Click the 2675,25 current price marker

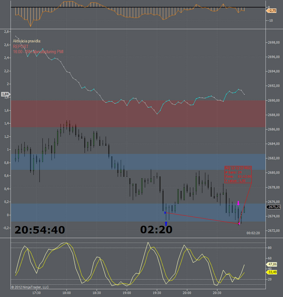point(273,207)
